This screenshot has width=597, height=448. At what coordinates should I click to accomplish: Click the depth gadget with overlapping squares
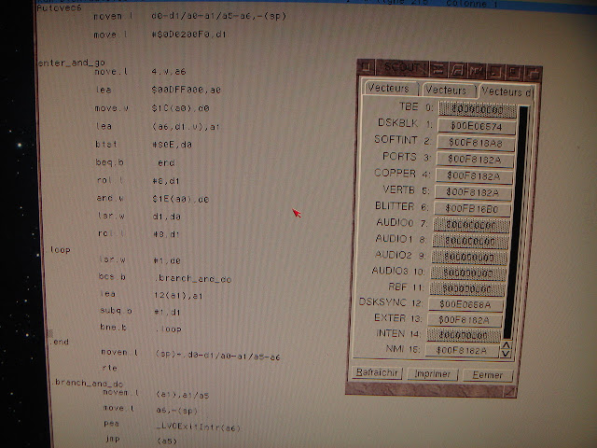coord(533,74)
